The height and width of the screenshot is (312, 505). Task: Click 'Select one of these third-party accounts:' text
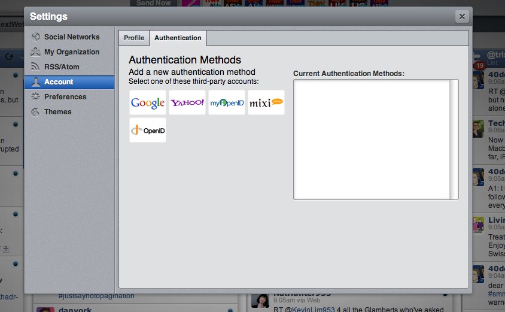click(x=193, y=81)
